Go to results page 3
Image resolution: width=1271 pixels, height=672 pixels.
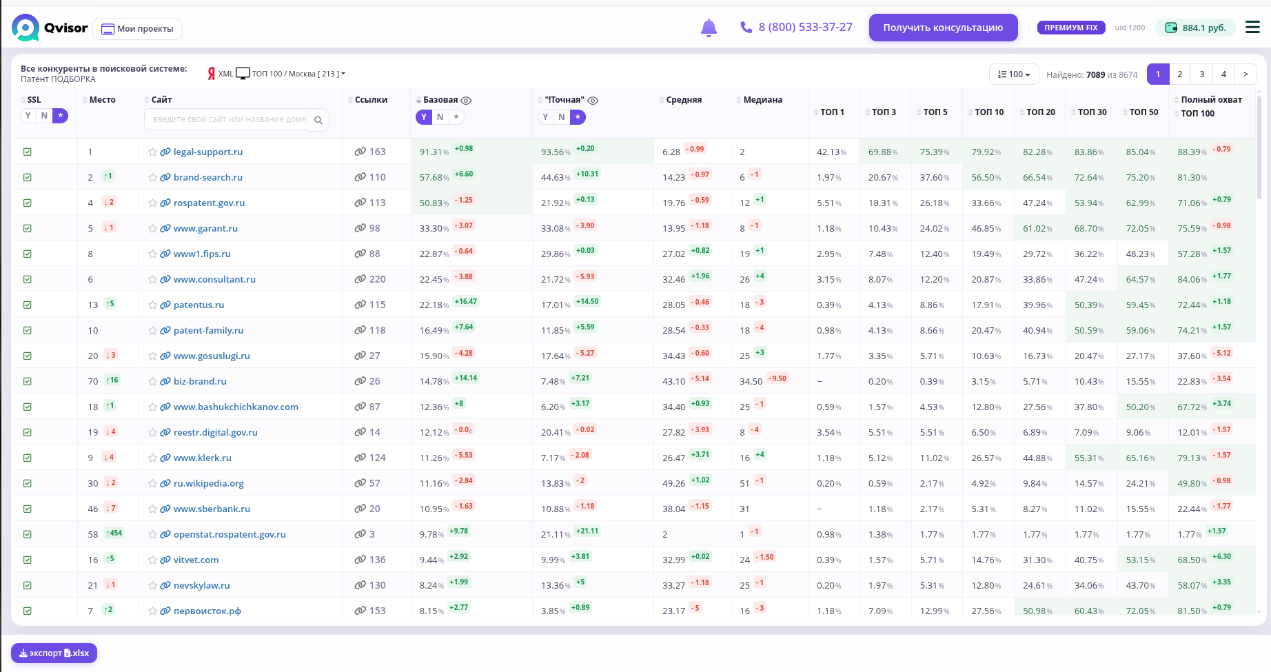coord(1202,74)
